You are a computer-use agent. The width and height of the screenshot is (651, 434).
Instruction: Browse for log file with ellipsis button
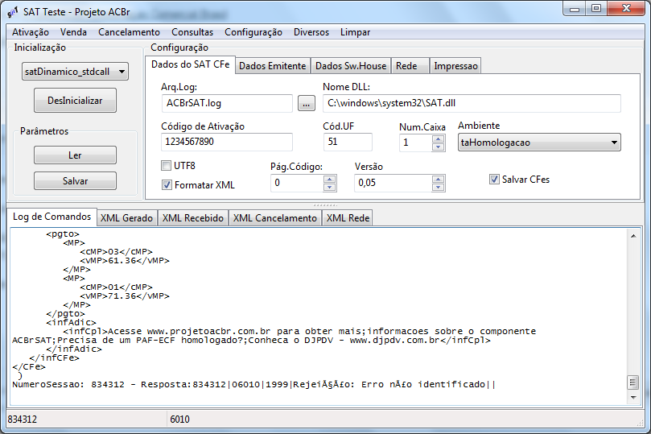coord(307,103)
